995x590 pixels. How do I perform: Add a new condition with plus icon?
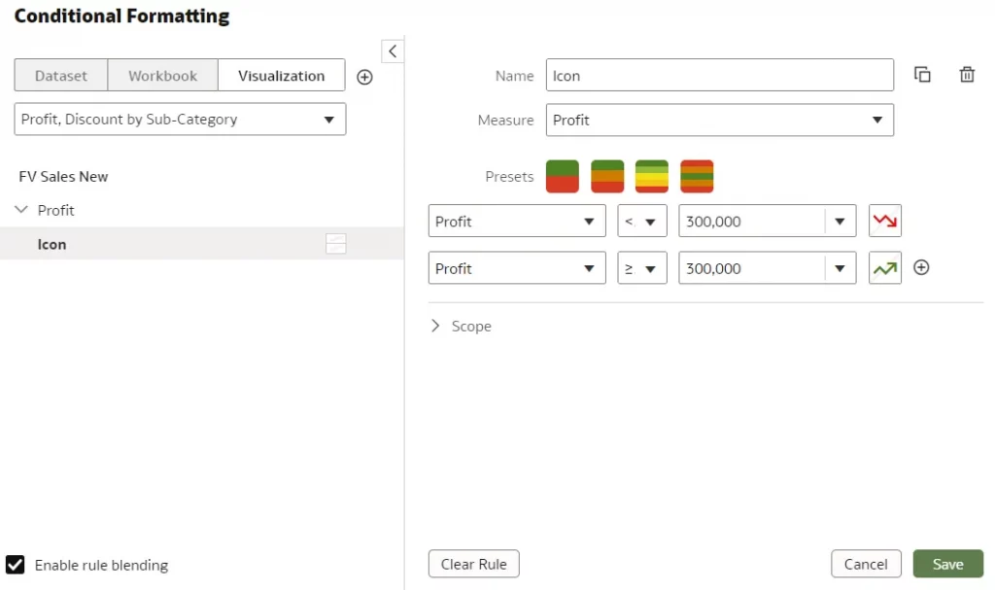(x=921, y=268)
